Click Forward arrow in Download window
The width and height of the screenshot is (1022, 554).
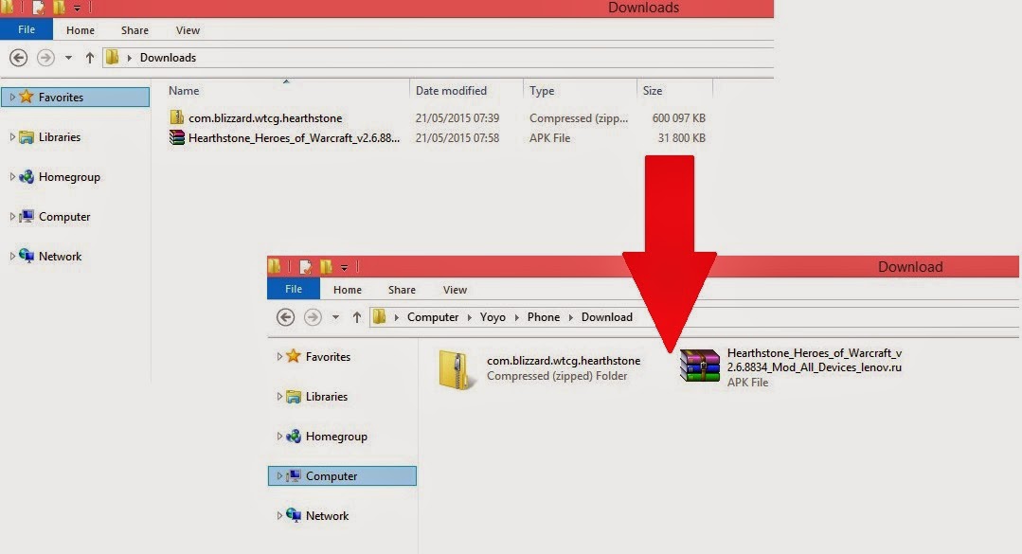coord(313,316)
